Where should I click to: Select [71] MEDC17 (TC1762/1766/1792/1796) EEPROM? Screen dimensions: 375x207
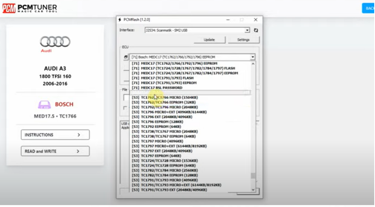190,63
